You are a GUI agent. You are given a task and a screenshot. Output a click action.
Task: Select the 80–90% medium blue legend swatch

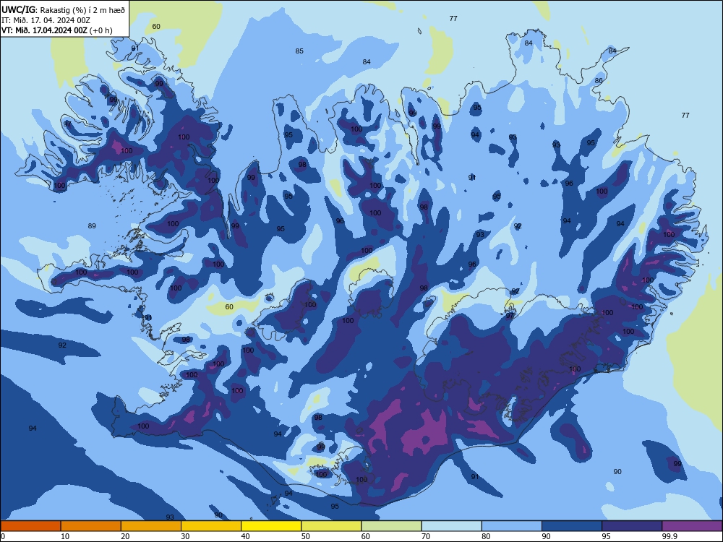click(512, 526)
